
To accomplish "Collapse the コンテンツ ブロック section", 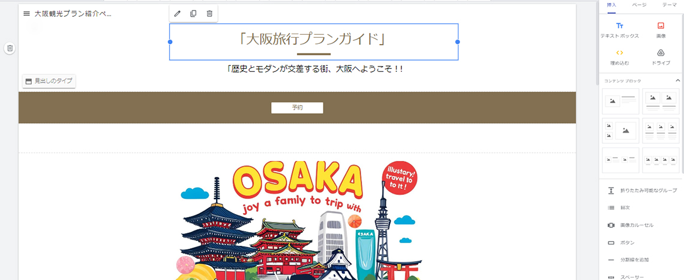I will (x=677, y=81).
